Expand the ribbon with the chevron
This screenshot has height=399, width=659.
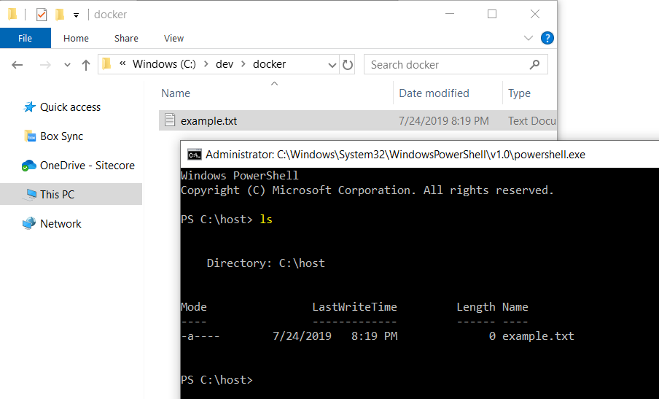coord(529,38)
